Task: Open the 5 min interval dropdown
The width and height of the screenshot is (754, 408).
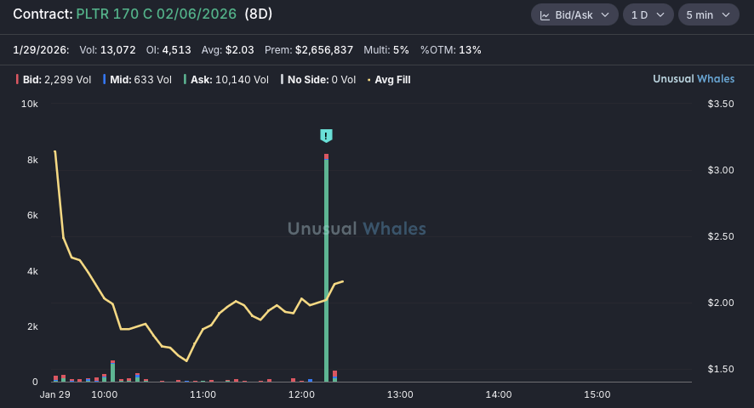Action: (708, 15)
